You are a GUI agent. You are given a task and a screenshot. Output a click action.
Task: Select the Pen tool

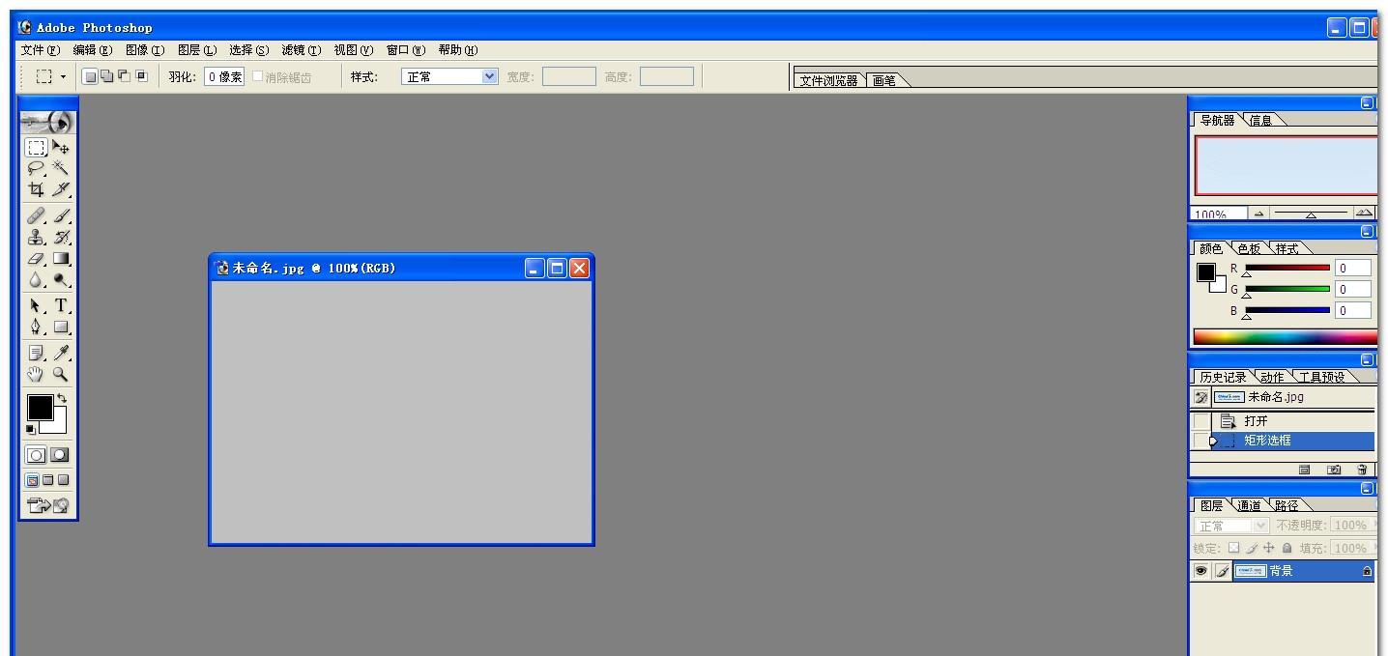point(36,327)
